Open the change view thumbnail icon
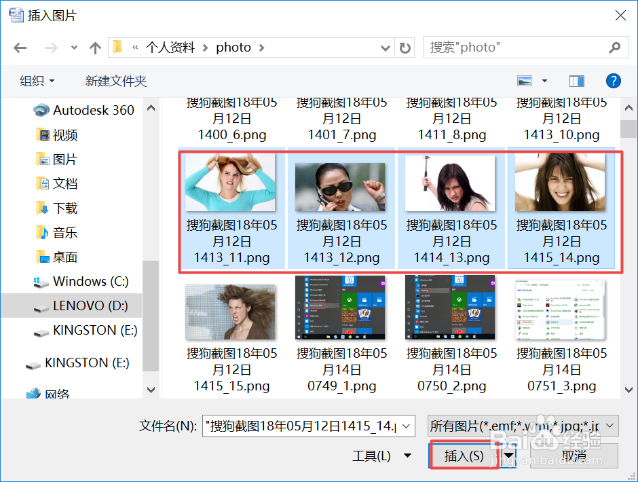The width and height of the screenshot is (638, 482). (x=524, y=80)
